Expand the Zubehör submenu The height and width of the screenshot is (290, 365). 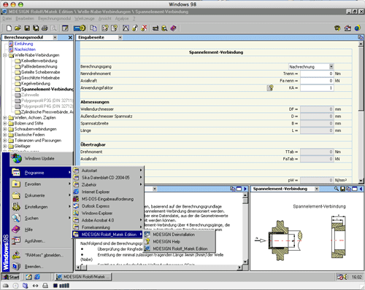click(108, 184)
